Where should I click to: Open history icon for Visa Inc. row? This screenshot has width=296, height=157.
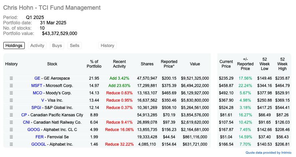coord(11,100)
